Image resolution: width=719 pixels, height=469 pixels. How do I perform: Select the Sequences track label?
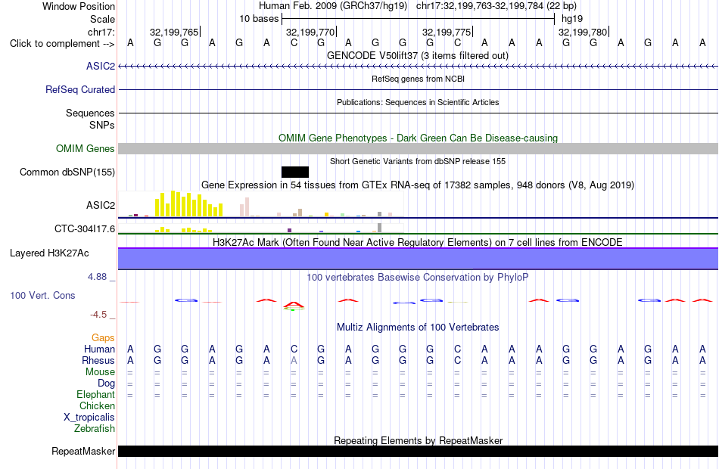pos(90,113)
